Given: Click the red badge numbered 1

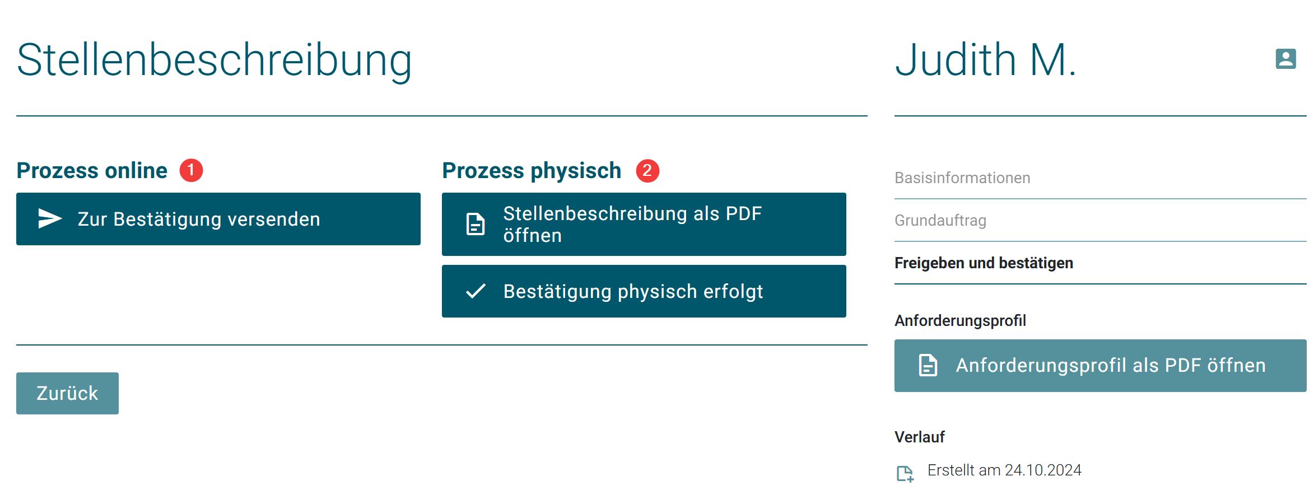Looking at the screenshot, I should click(191, 170).
